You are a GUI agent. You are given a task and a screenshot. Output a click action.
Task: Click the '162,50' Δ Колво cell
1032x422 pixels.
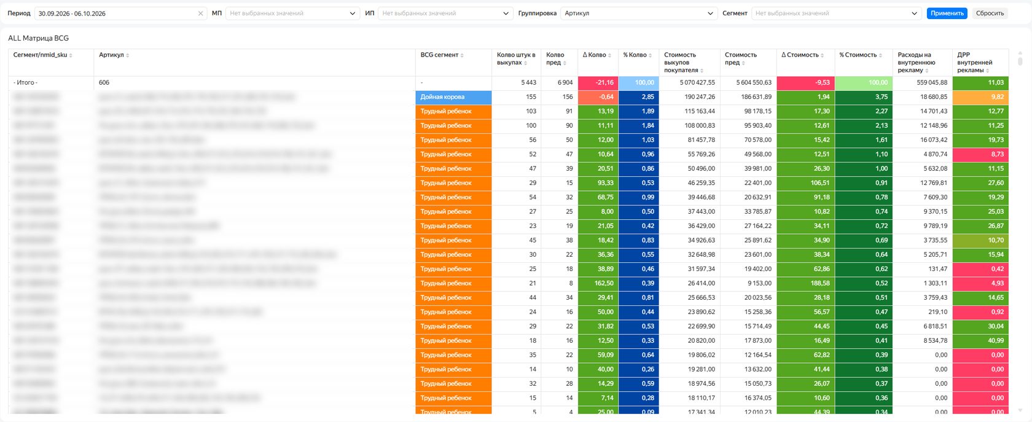tap(598, 283)
